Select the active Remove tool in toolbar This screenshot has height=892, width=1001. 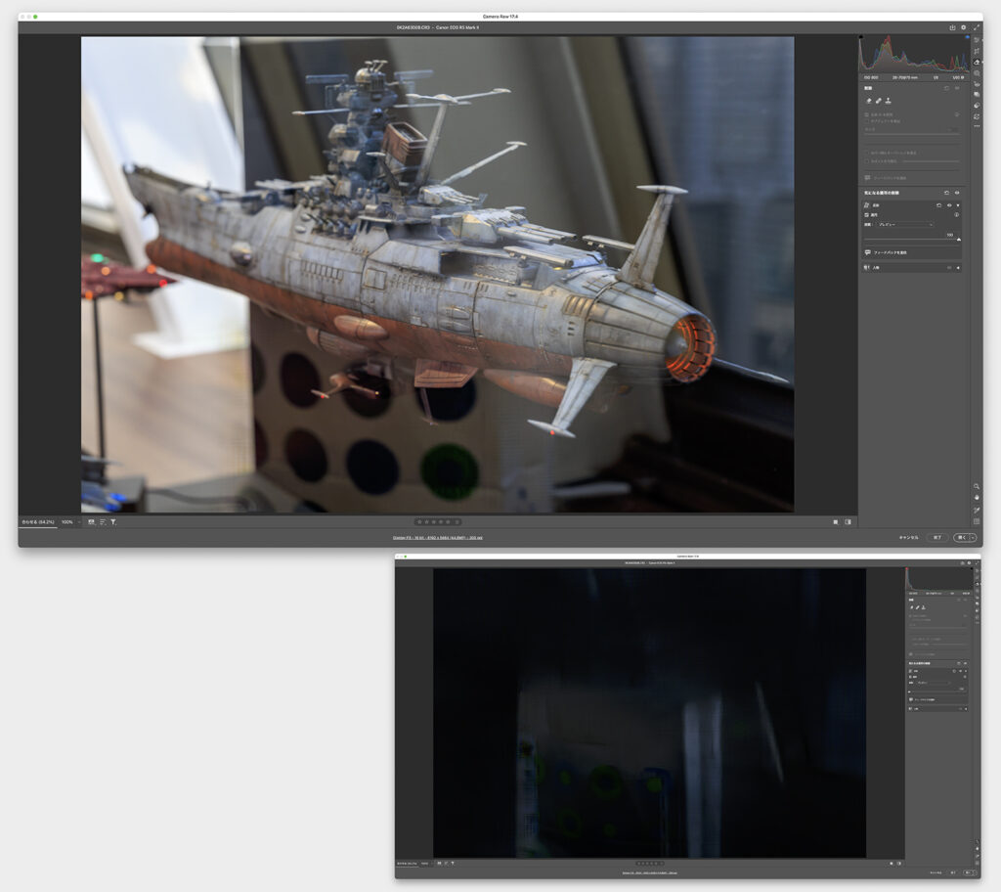coord(977,62)
